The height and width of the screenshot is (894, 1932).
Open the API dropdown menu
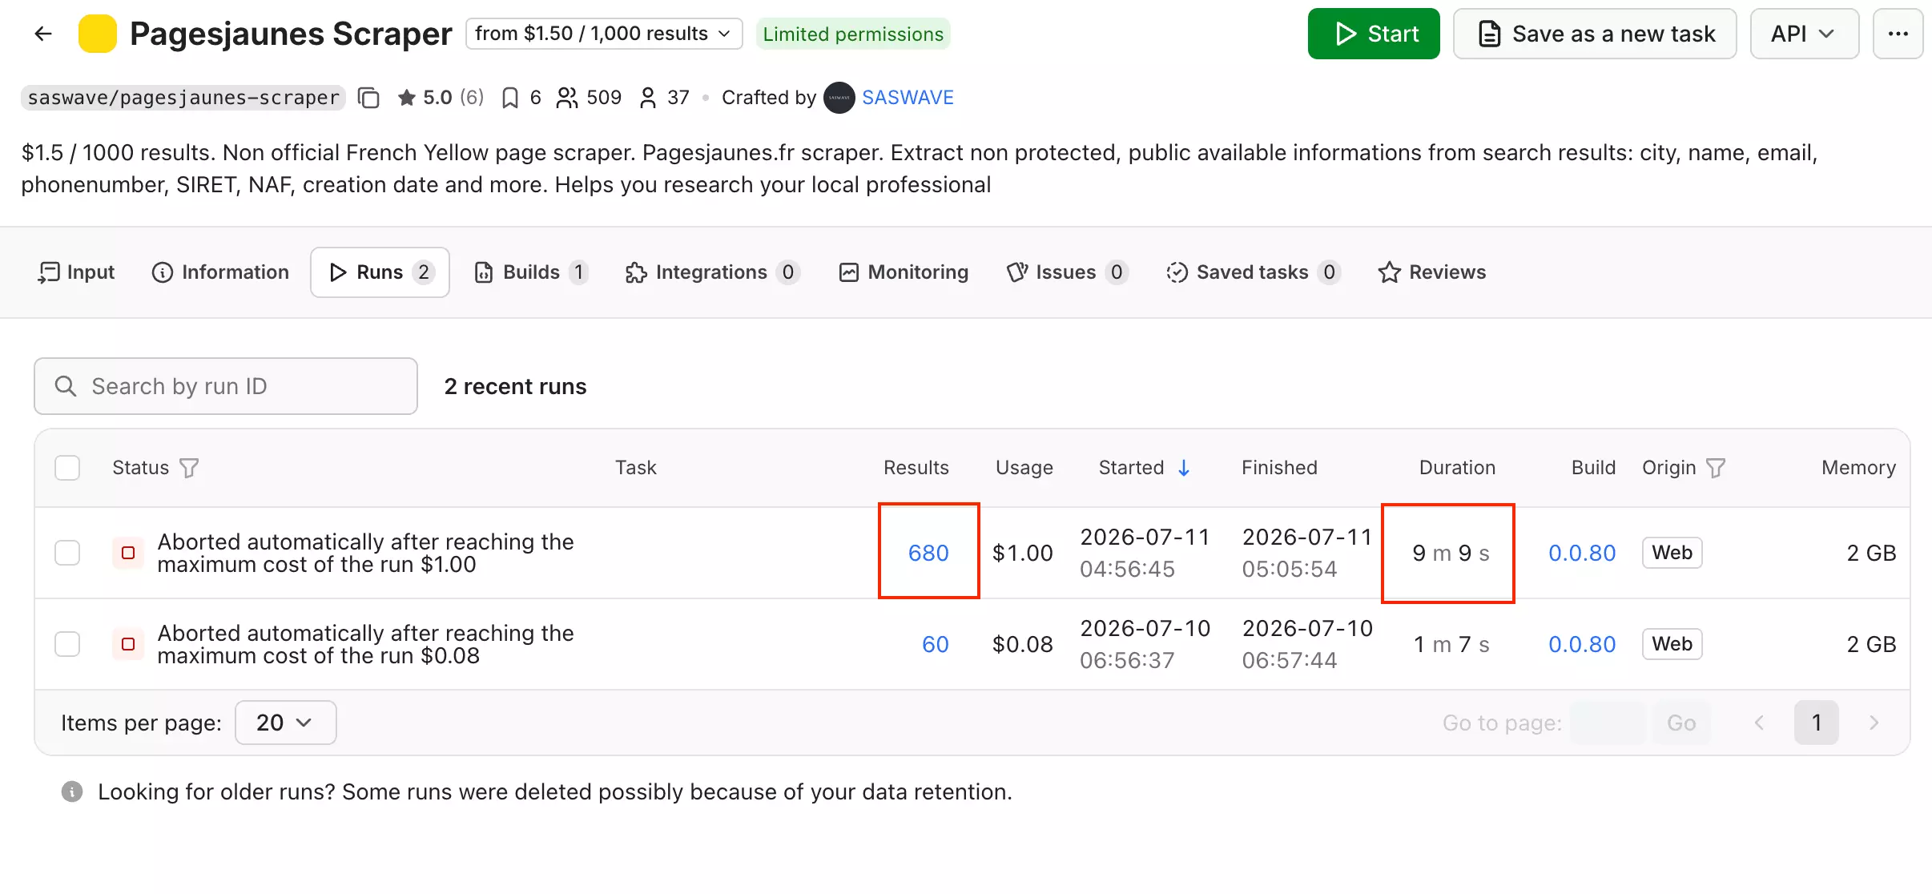coord(1804,34)
